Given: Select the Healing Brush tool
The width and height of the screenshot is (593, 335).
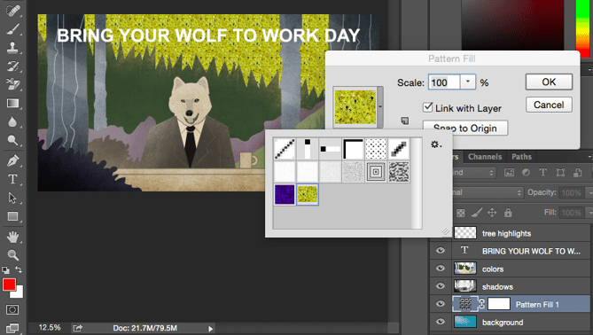Looking at the screenshot, I should pyautogui.click(x=13, y=10).
